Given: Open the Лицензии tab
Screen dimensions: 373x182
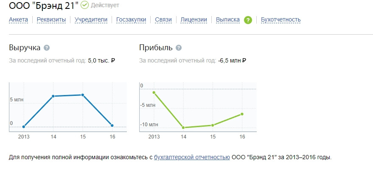Looking at the screenshot, I should pos(194,20).
